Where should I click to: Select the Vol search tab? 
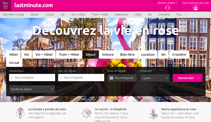tap(27, 55)
